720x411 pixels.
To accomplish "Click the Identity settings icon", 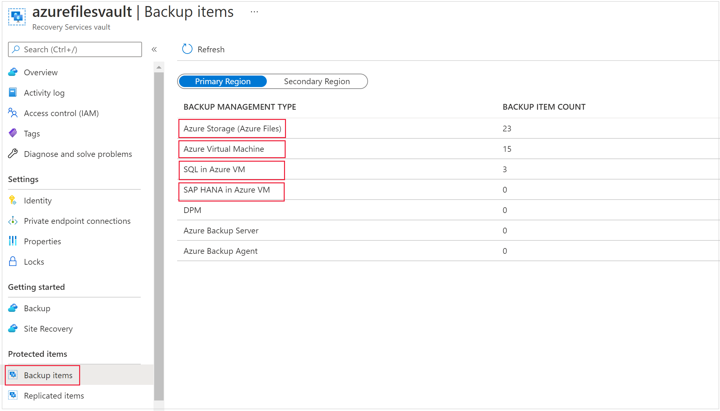I will [x=13, y=200].
